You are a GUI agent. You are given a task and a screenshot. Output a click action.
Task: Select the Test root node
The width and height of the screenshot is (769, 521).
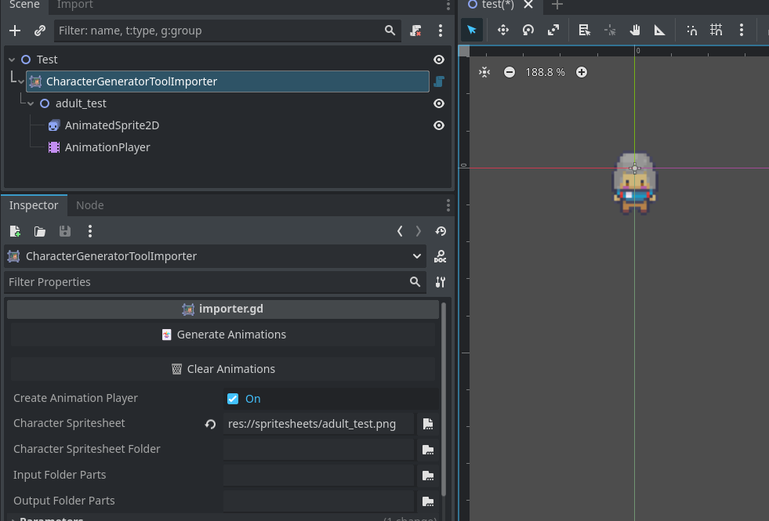tap(47, 60)
